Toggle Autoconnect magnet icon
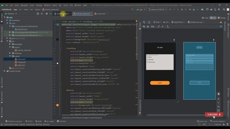Viewport: 230px width, 129px height. tap(148, 27)
